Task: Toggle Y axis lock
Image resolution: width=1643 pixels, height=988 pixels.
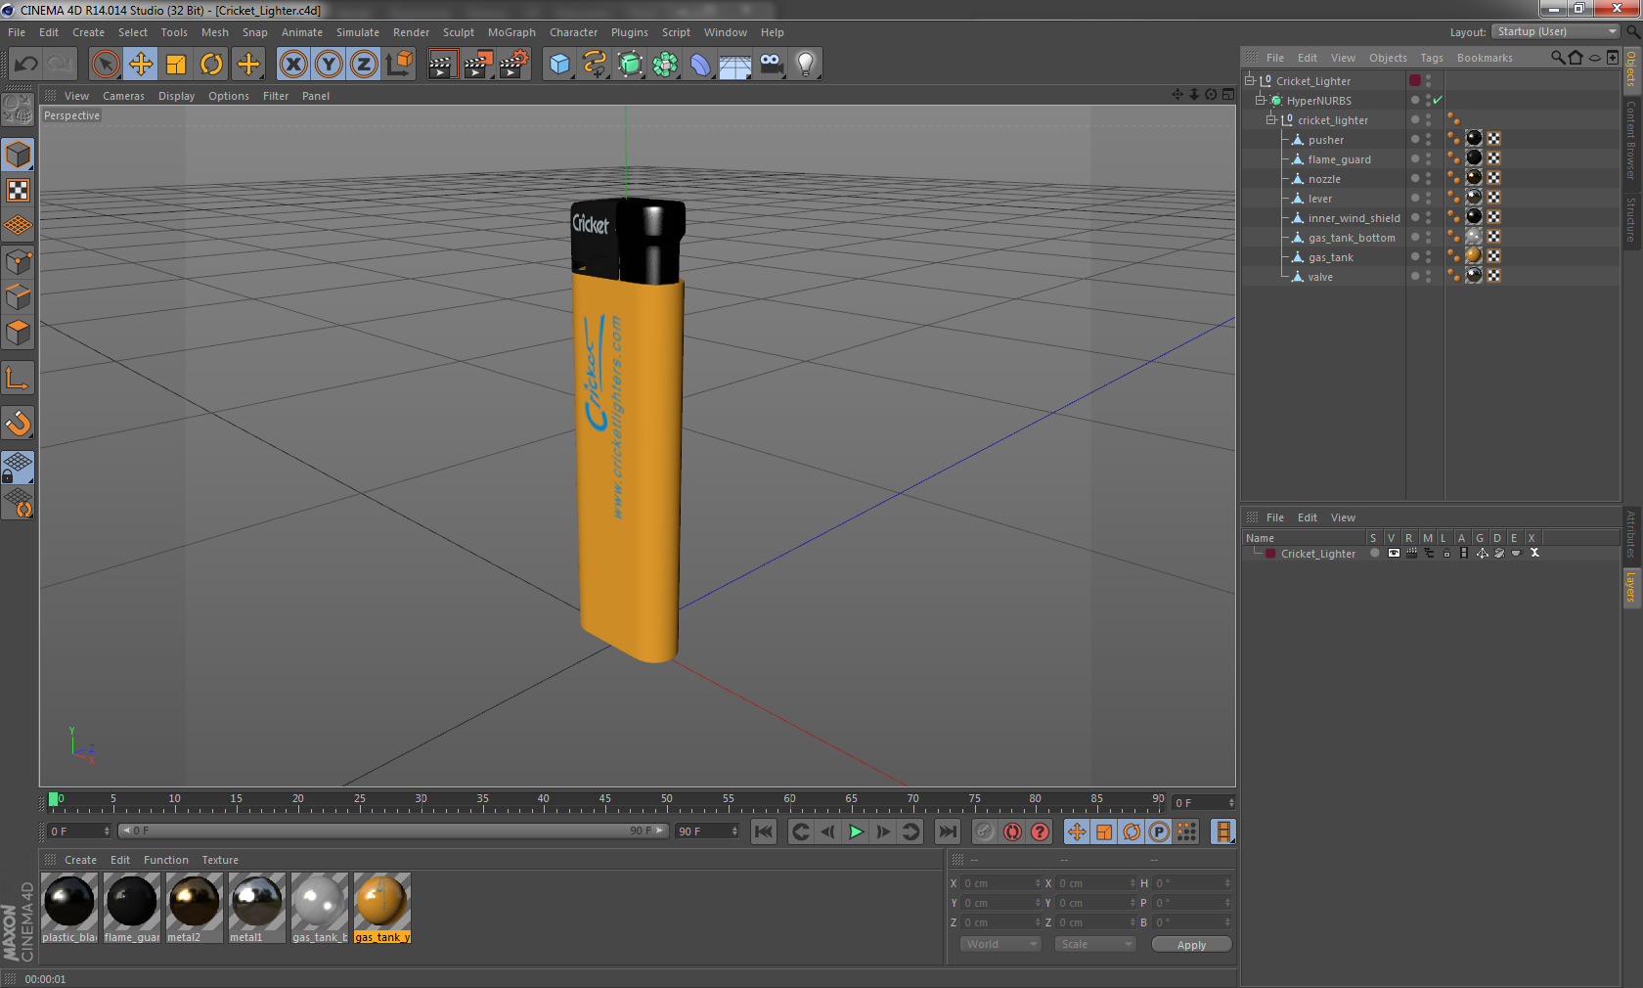Action: [329, 65]
